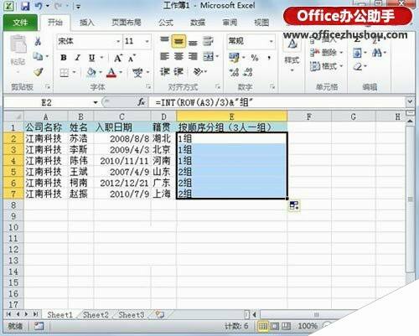The image size is (419, 336).
Task: Switch to the 数据 ribbon tab
Action: point(198,23)
